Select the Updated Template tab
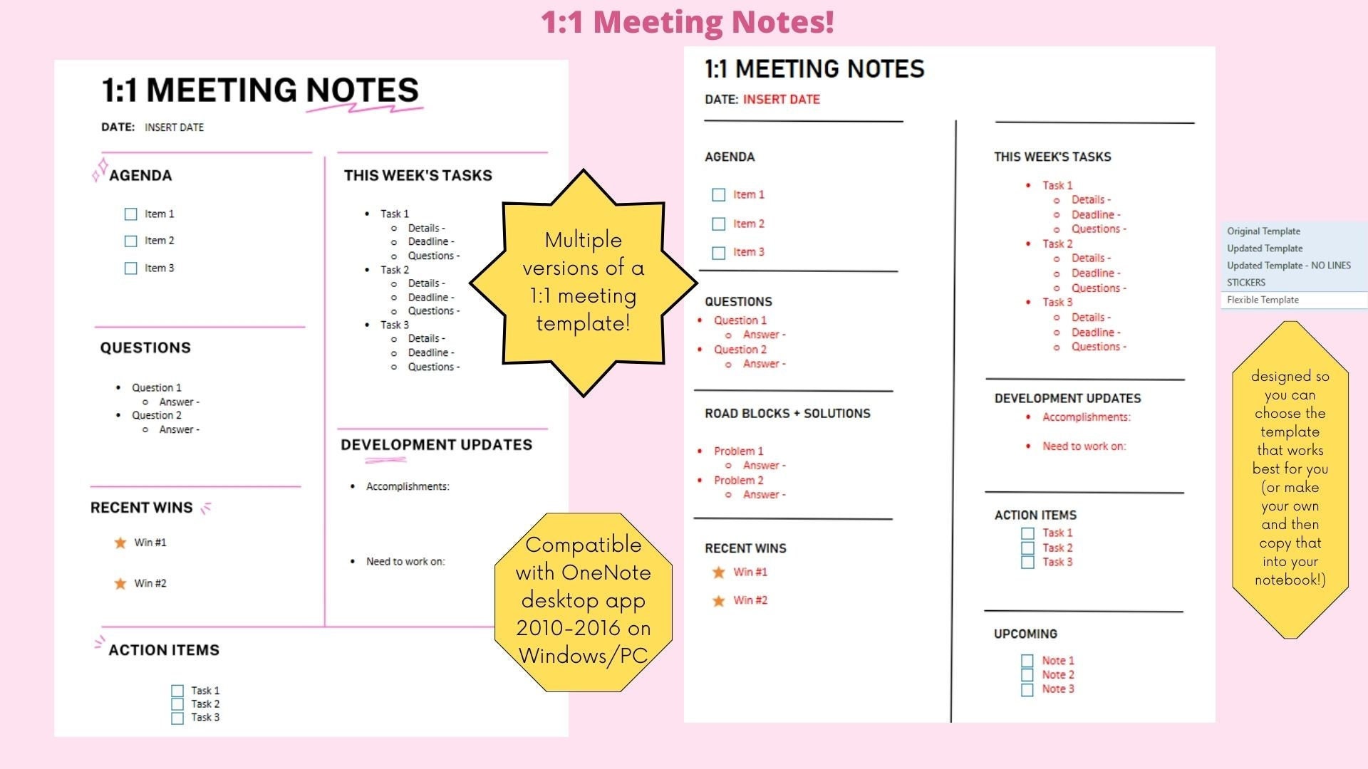 click(1264, 249)
